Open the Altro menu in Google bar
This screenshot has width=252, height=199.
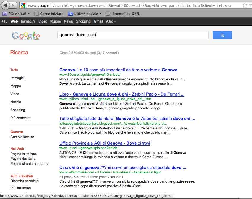click(111, 21)
